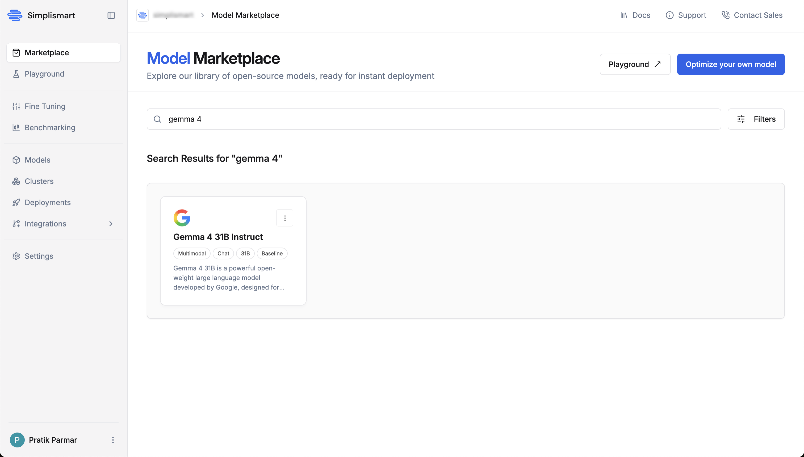Open Deployments from sidebar
This screenshot has width=804, height=457.
(x=63, y=203)
